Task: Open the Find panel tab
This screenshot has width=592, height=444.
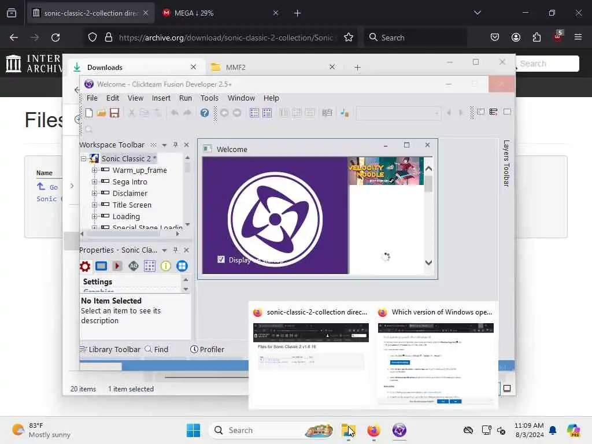Action: (156, 349)
